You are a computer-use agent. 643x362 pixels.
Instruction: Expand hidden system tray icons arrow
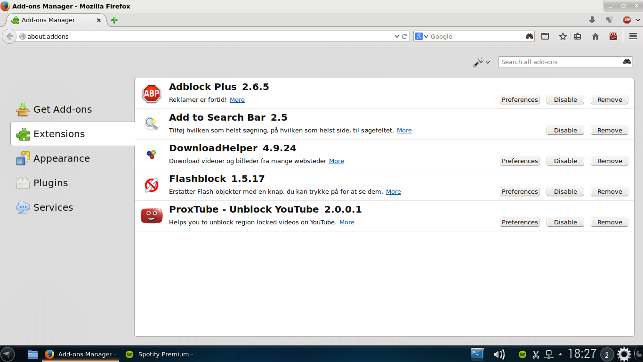[560, 354]
